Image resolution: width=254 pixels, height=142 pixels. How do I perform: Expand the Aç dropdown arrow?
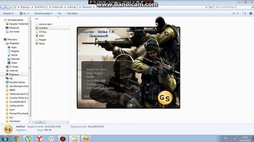click(28, 13)
